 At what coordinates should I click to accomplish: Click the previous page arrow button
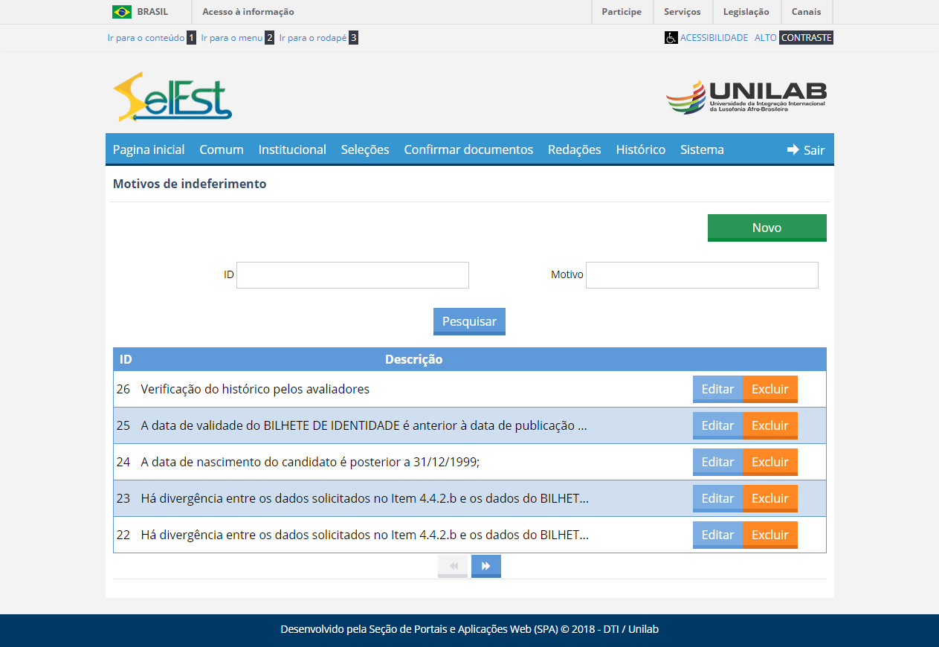click(x=453, y=566)
